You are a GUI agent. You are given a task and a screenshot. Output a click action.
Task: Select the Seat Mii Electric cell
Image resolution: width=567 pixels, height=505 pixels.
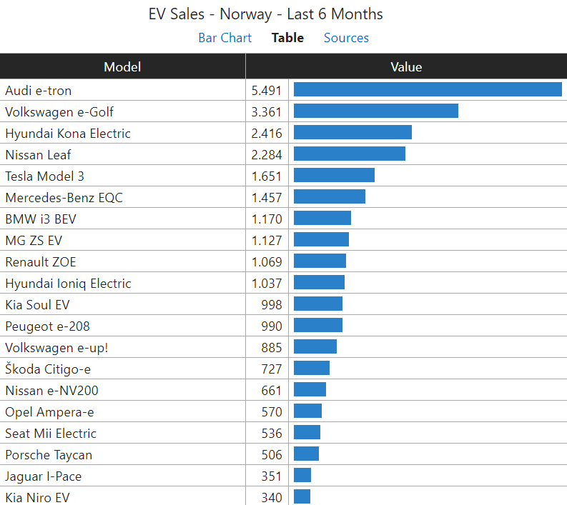(122, 433)
